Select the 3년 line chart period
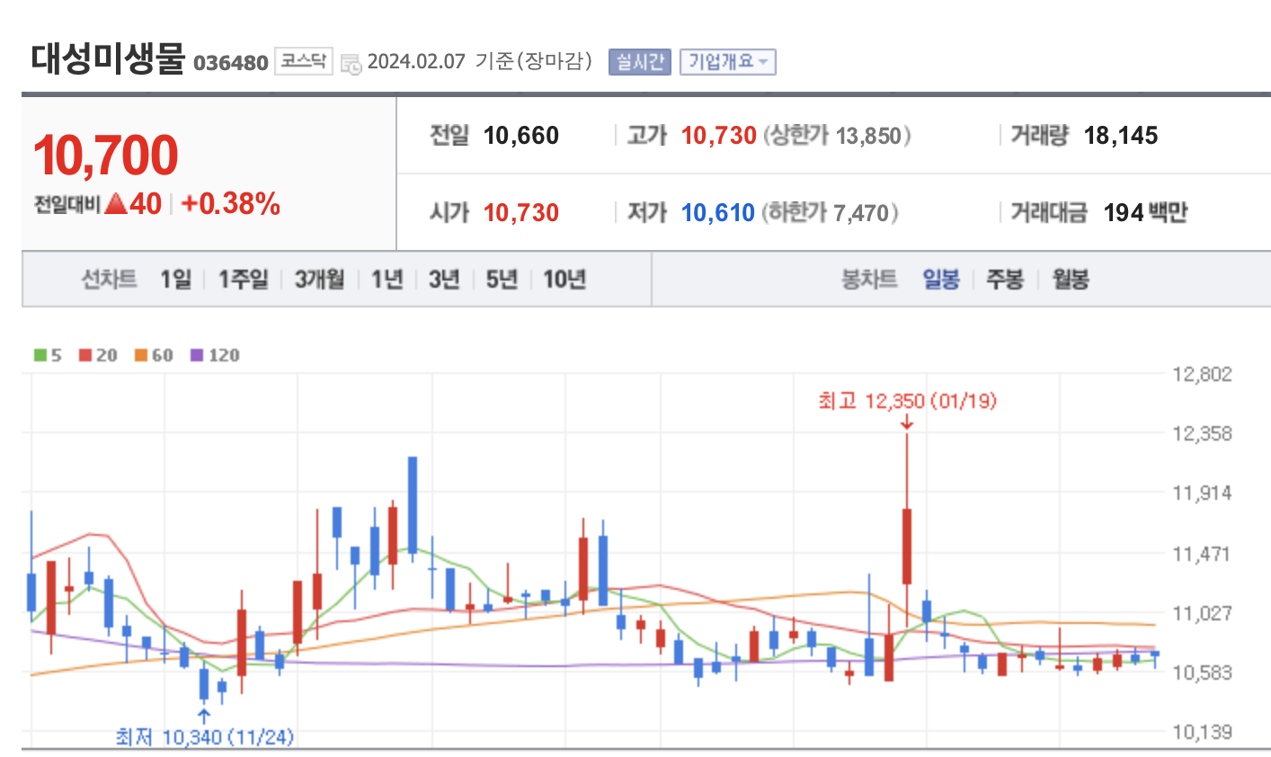 point(444,280)
